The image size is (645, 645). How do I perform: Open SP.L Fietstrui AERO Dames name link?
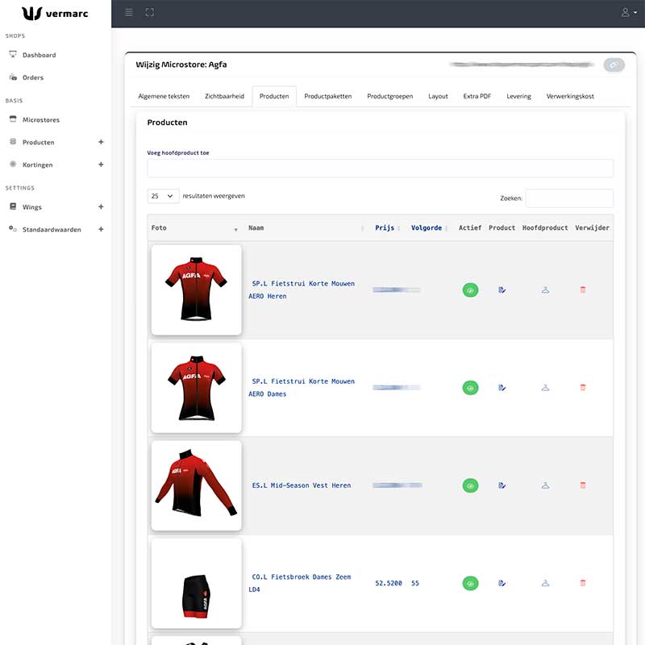[302, 388]
